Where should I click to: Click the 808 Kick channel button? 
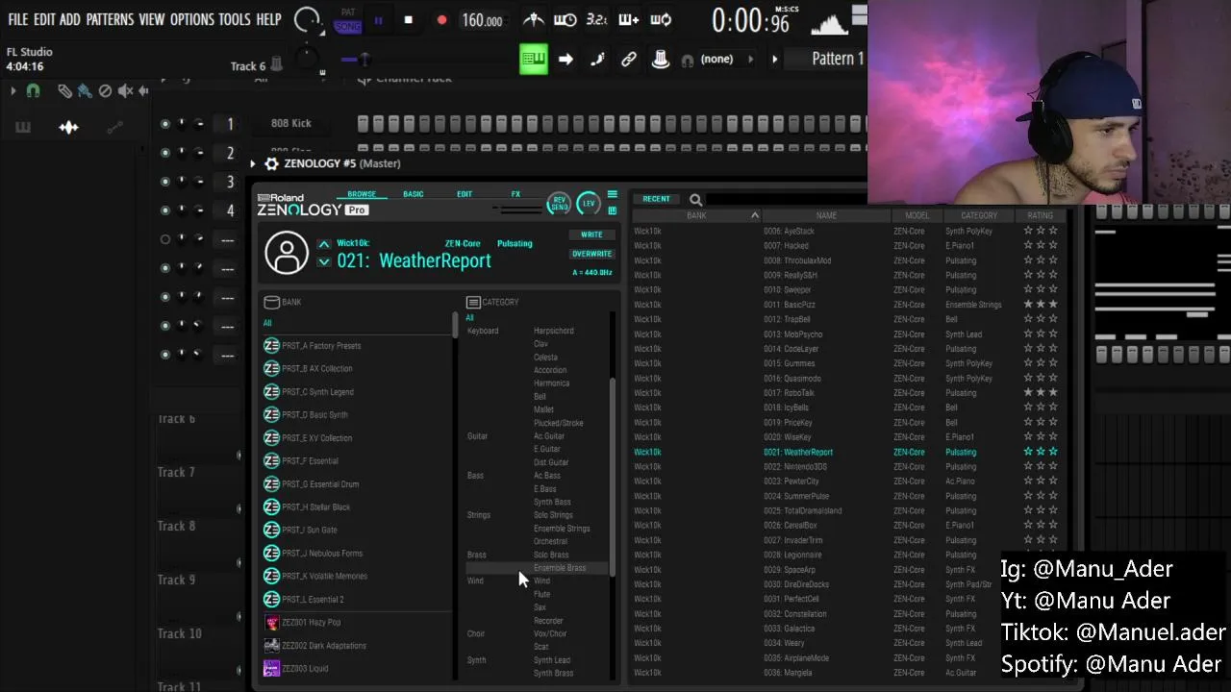click(291, 123)
